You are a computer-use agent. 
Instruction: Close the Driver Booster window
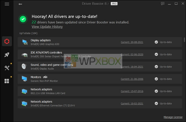pyautogui.click(x=183, y=3)
